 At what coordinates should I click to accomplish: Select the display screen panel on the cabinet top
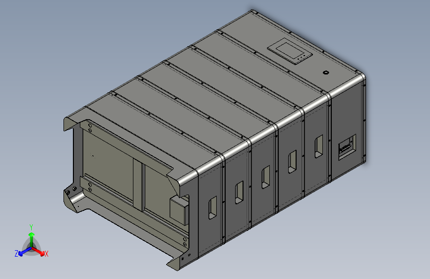[x=290, y=52]
